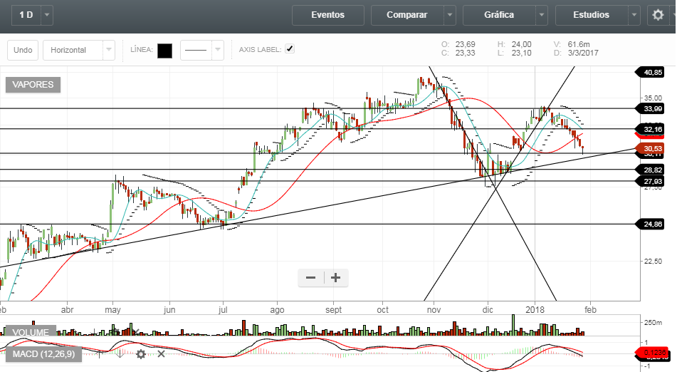Click the D: 3/3/2017 date readout
Viewport: 677px width, 372px height.
576,53
